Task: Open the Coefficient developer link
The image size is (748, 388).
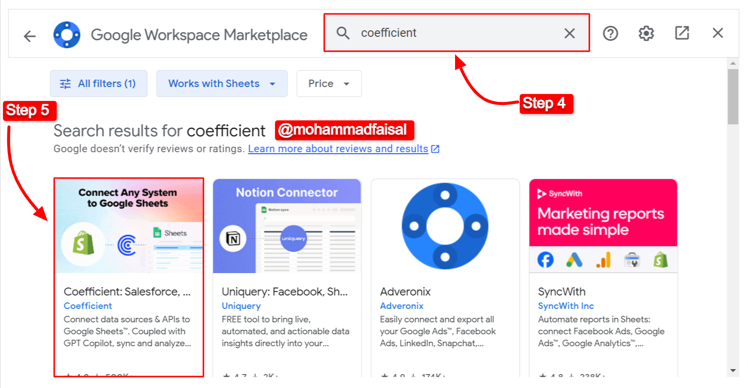Action: 88,306
